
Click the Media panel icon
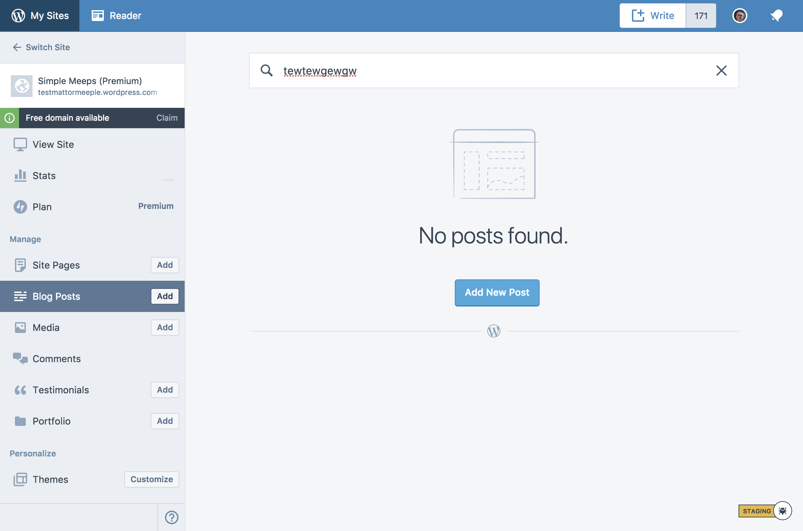tap(20, 327)
